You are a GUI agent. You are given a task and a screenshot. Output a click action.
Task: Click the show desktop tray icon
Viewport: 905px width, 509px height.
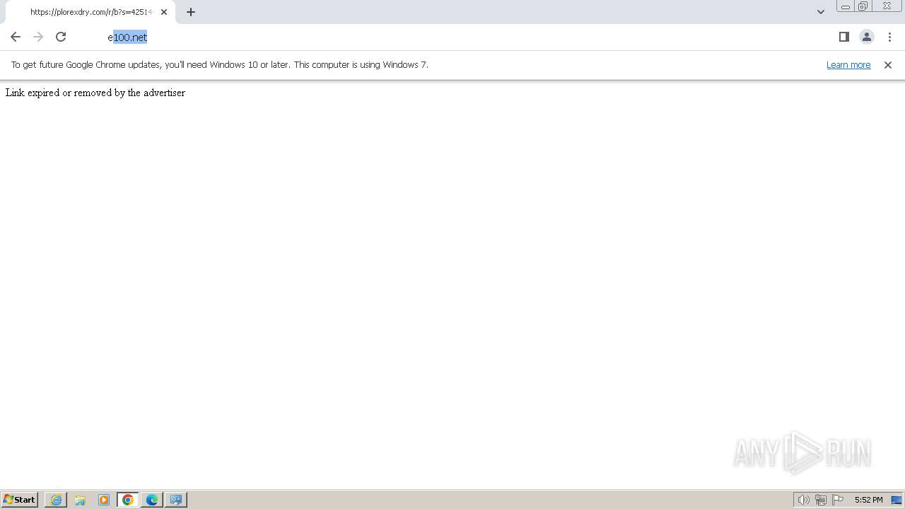point(897,500)
